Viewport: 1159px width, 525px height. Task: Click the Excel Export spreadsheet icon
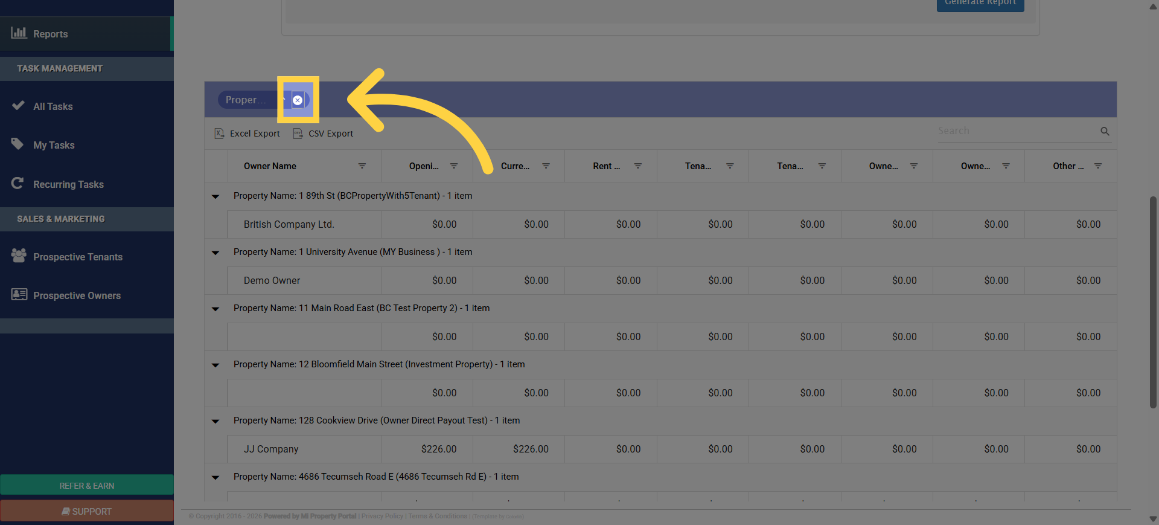click(x=219, y=133)
